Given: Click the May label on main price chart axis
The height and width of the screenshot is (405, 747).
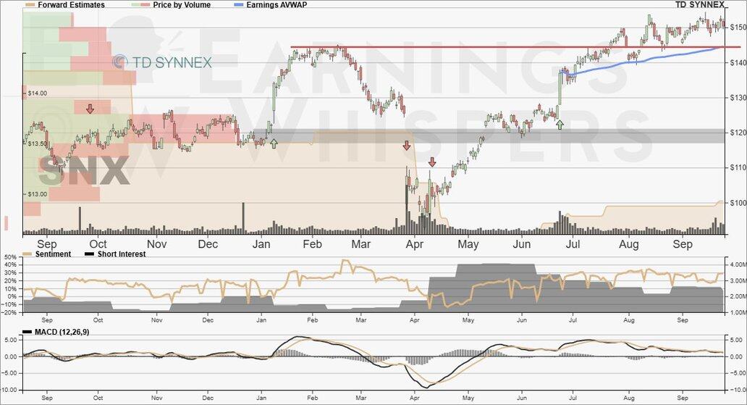Looking at the screenshot, I should pos(468,244).
